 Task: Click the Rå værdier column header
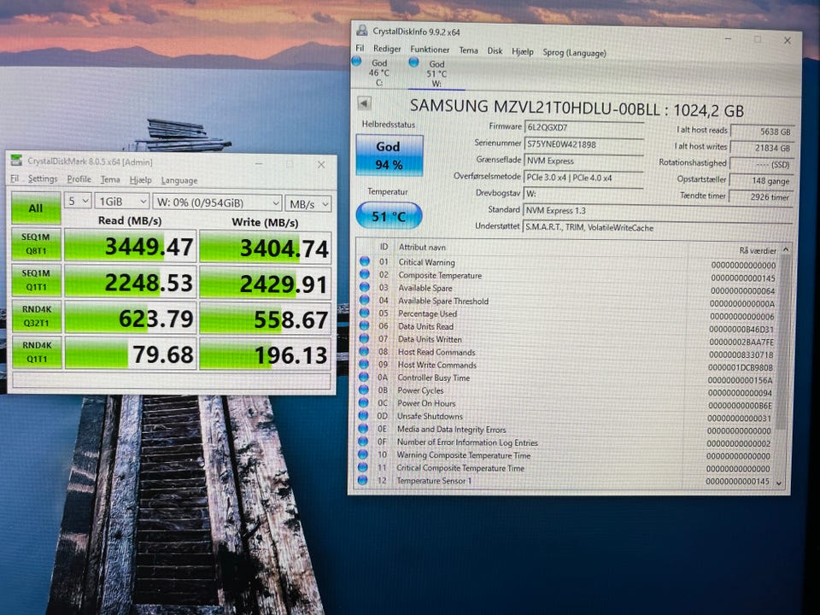[758, 250]
